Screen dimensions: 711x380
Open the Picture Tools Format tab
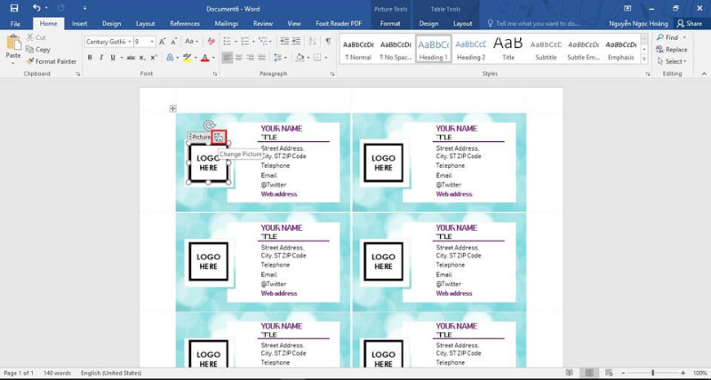click(x=390, y=24)
